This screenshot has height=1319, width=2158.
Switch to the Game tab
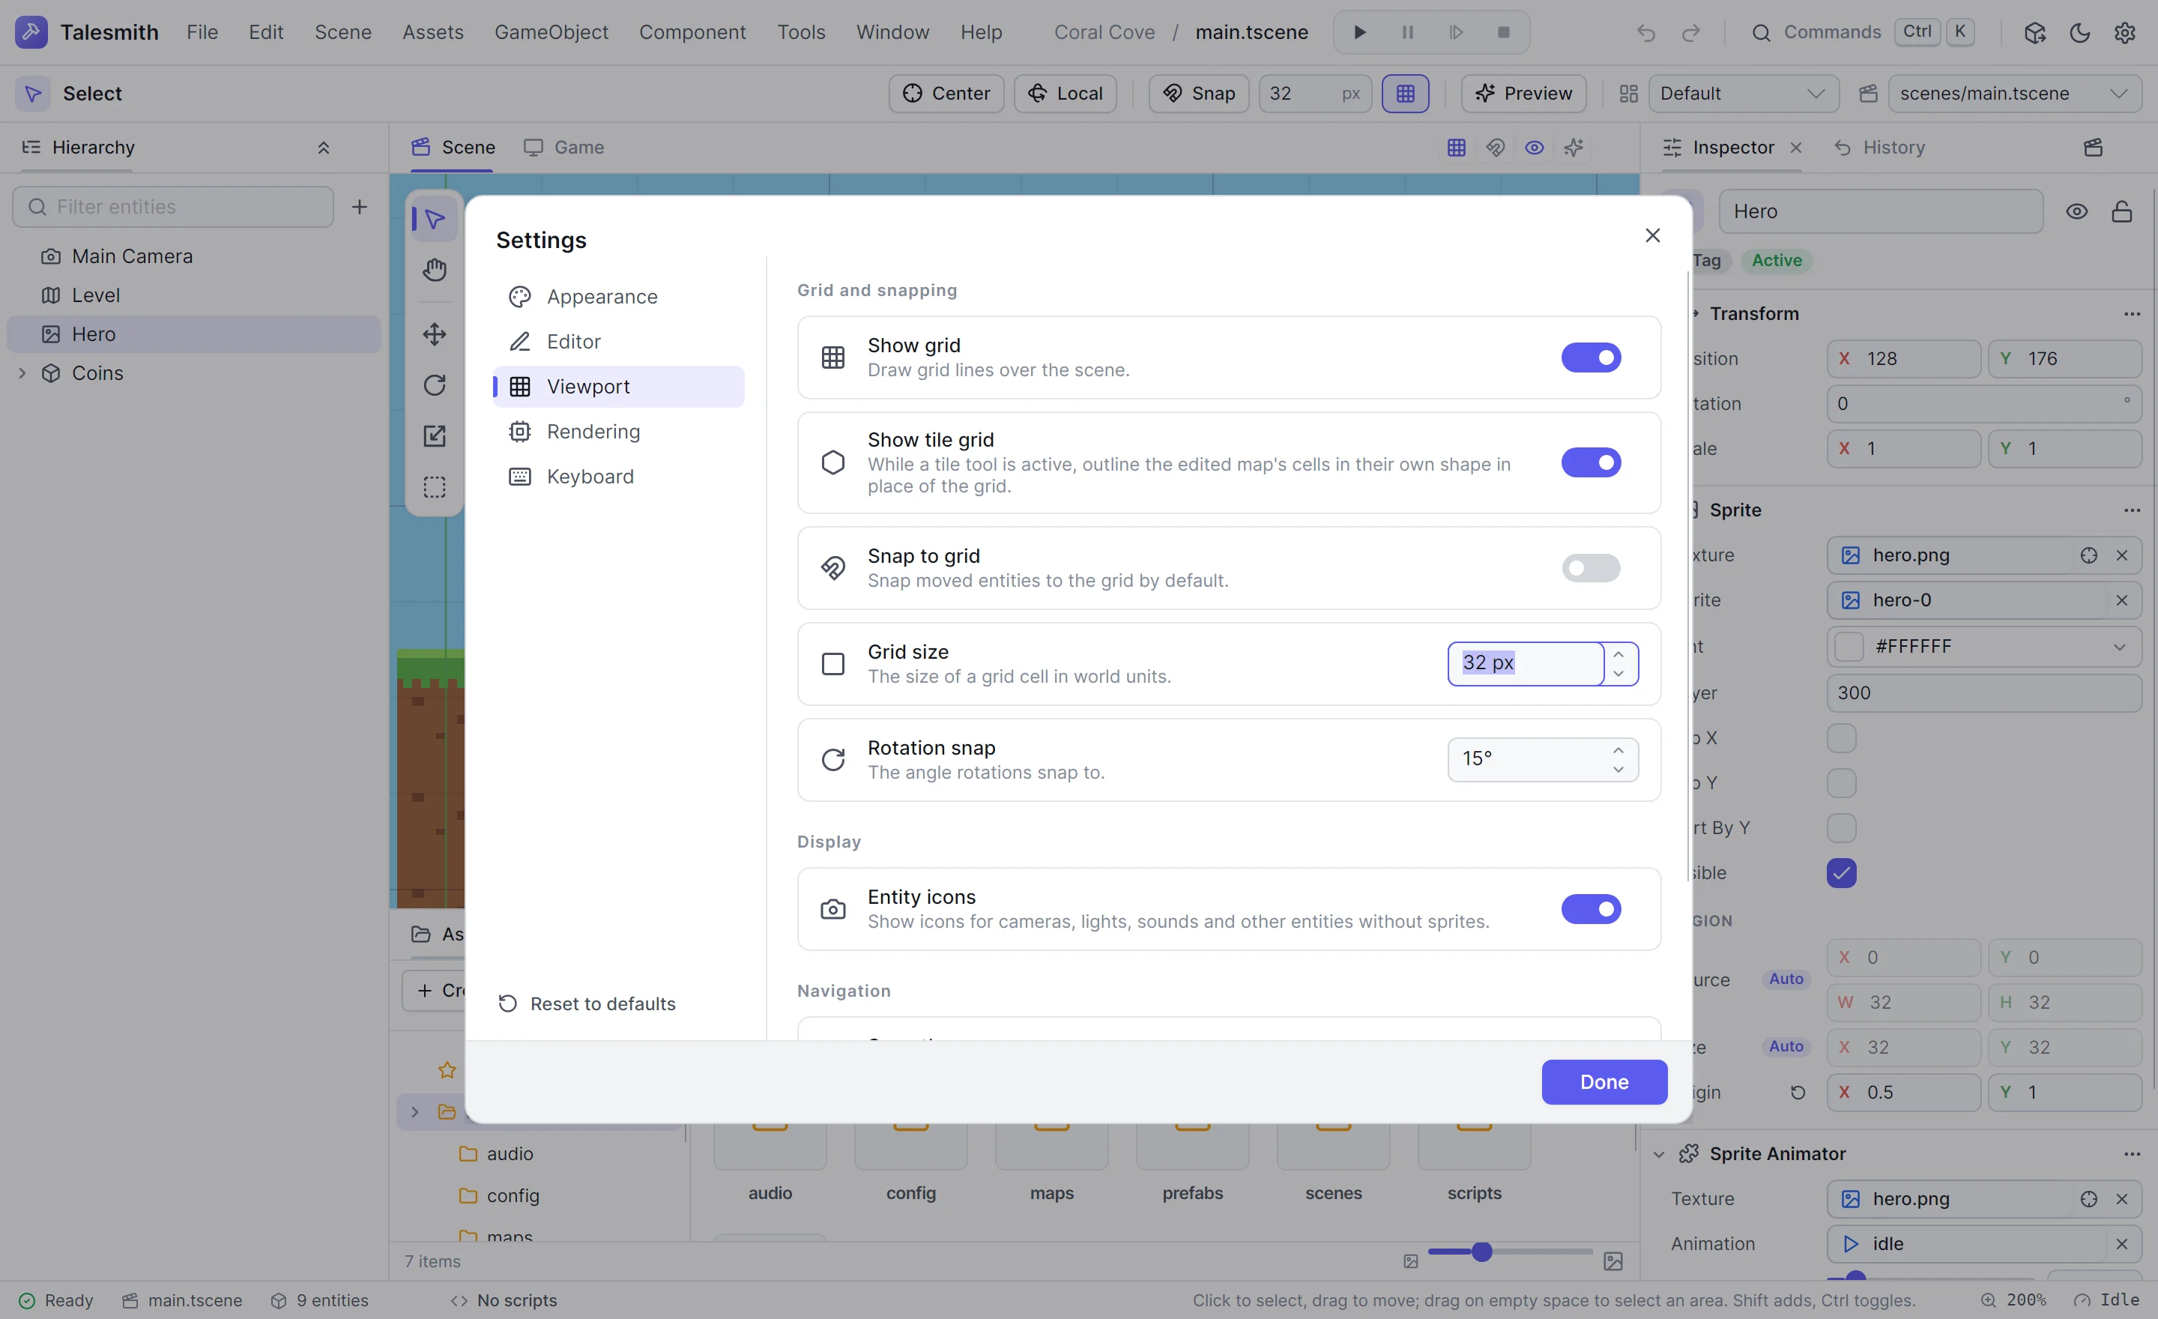[x=564, y=147]
